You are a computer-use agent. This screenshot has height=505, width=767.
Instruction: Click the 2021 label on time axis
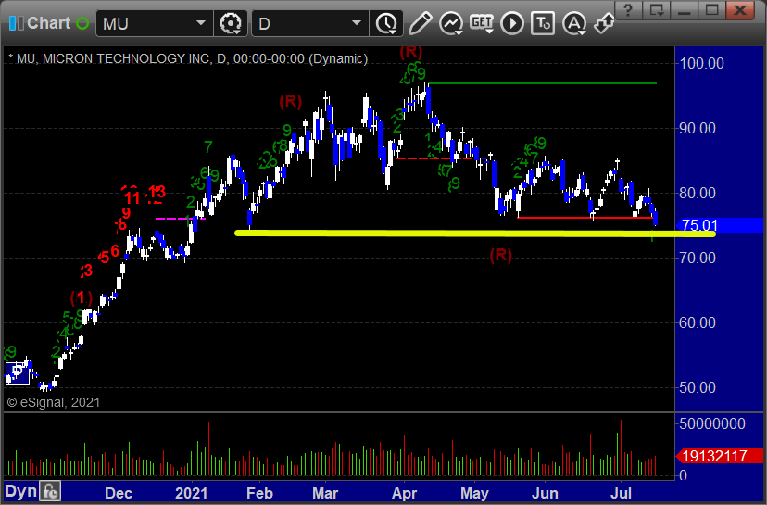point(191,493)
